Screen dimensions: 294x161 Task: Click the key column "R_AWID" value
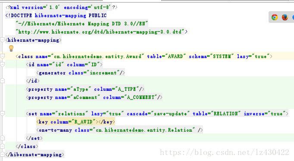tap(84, 122)
